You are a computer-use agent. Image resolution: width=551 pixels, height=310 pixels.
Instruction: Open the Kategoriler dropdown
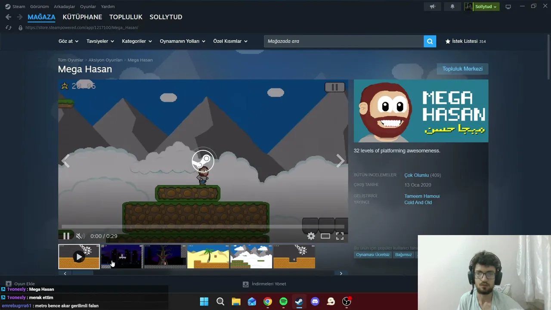coord(137,41)
